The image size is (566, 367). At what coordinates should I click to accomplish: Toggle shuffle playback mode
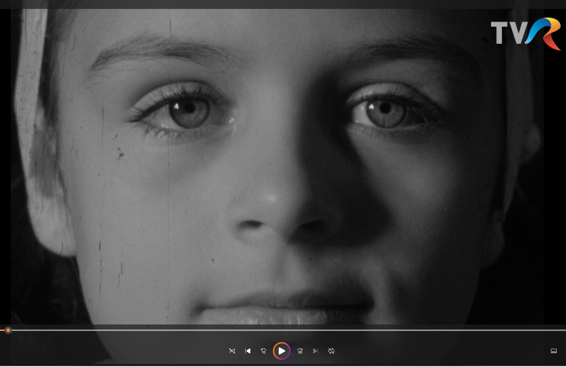point(232,351)
